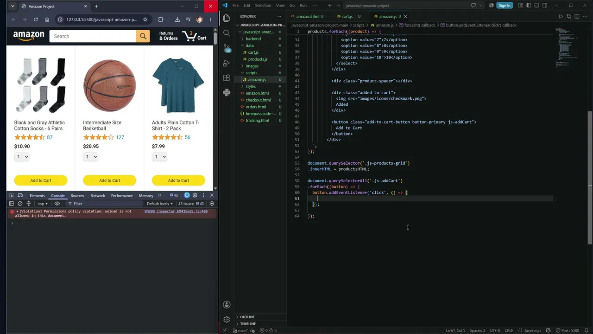Open products.js in the Explorer tree
This screenshot has height=334, width=593.
pyautogui.click(x=258, y=59)
